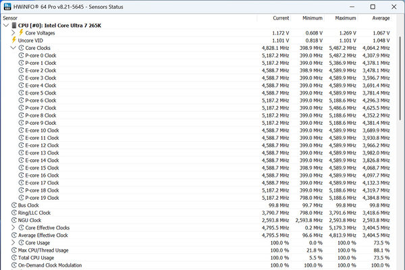Click the HWiNFO app icon in title bar
This screenshot has height=270, width=405.
(7, 7)
